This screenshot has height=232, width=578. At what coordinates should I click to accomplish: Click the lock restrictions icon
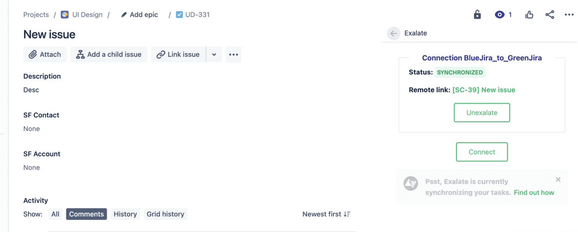click(477, 14)
